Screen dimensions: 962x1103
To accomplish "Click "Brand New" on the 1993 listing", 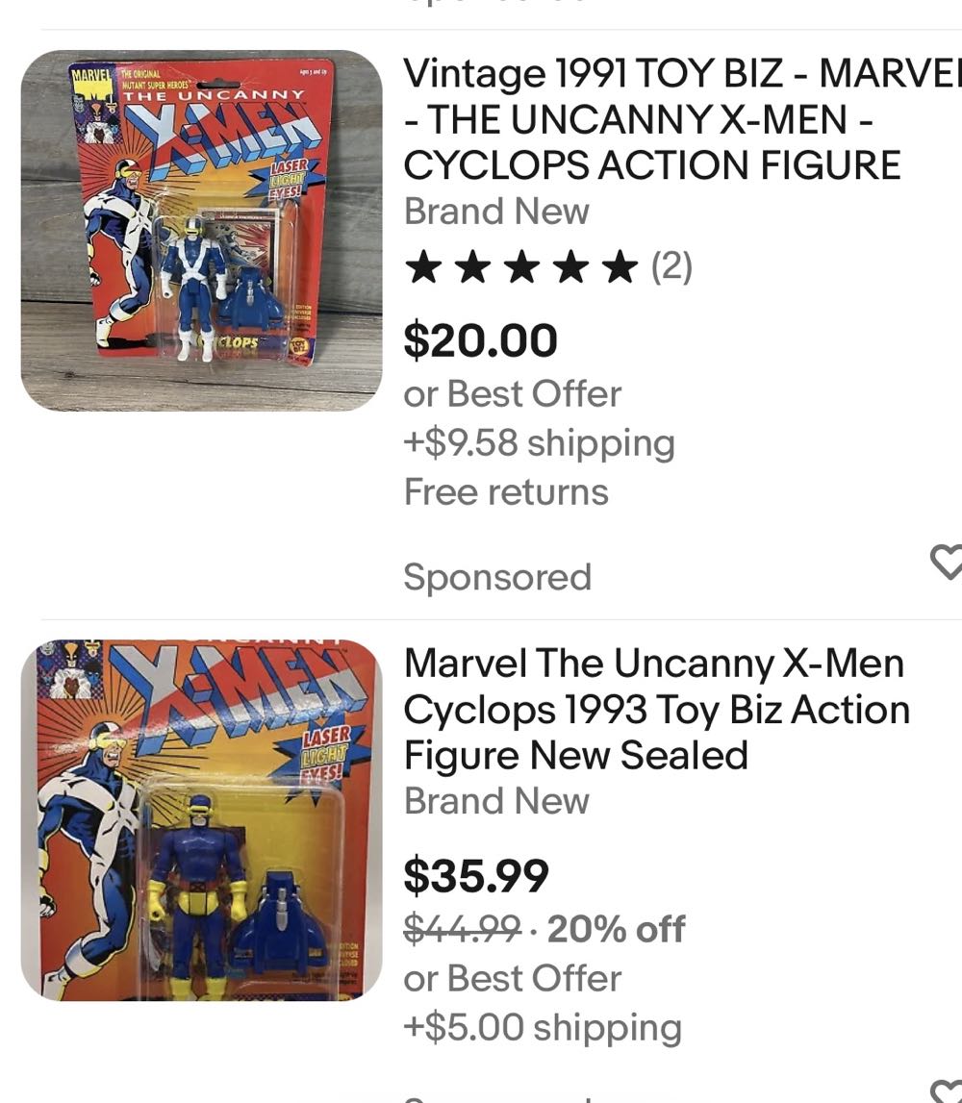I will (496, 801).
